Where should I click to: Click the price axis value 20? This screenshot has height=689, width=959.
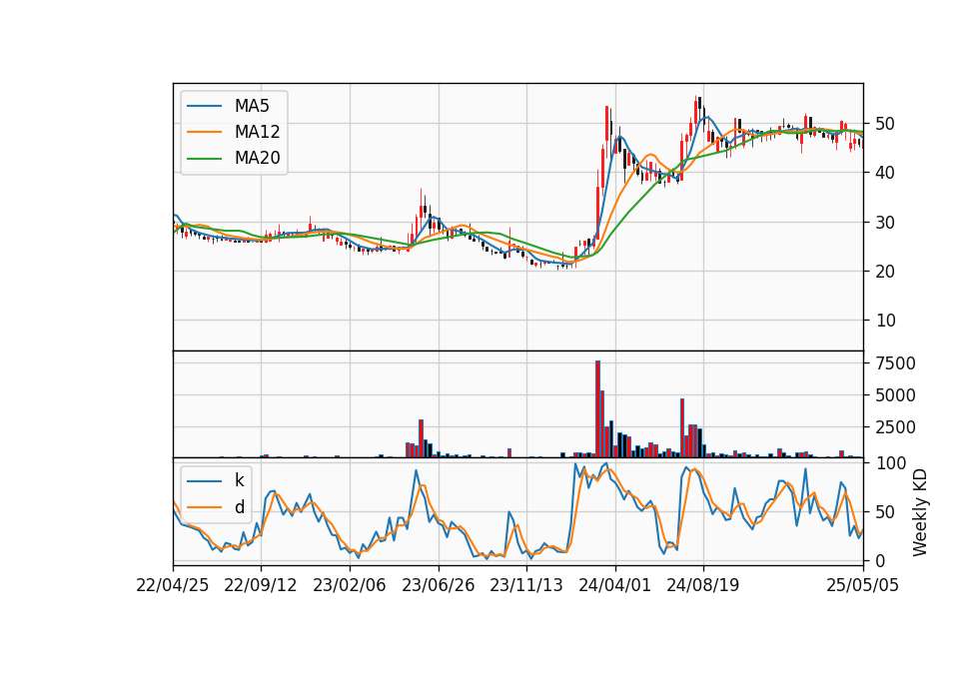[885, 272]
